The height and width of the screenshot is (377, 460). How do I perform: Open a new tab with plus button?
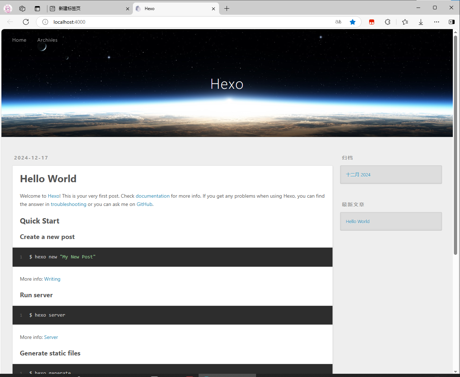point(227,9)
